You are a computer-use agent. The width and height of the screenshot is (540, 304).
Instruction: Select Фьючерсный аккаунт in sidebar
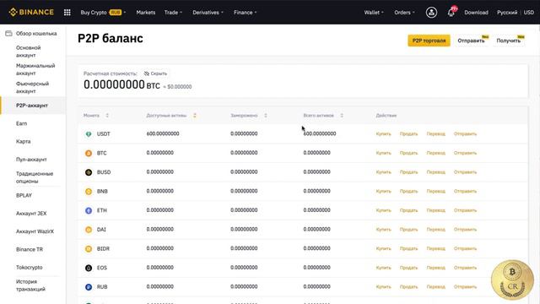pyautogui.click(x=32, y=87)
